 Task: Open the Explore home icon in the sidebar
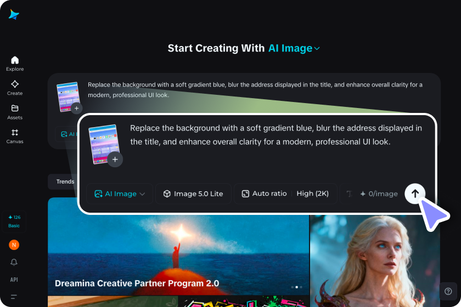[x=15, y=64]
